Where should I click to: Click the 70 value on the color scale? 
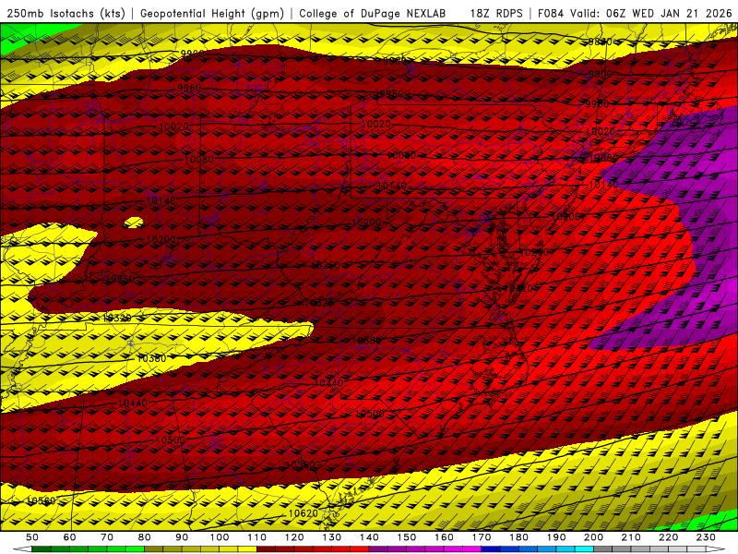tap(107, 537)
